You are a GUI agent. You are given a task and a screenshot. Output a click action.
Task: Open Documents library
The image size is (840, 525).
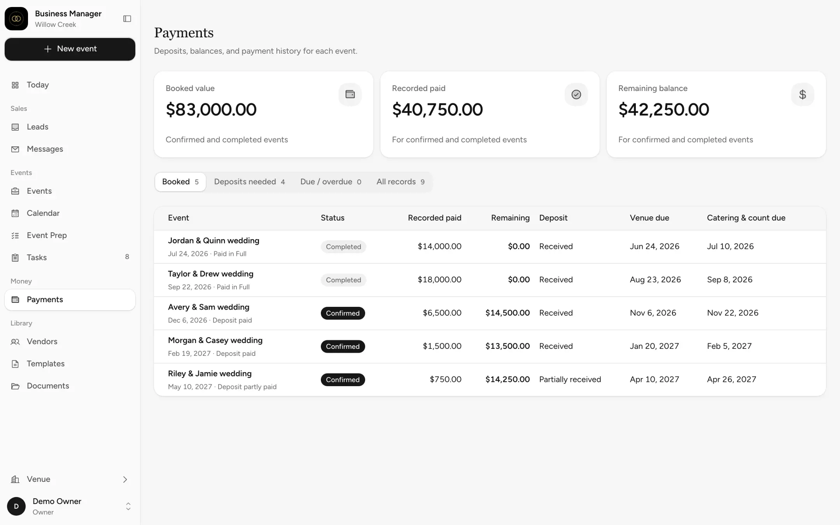click(x=70, y=386)
